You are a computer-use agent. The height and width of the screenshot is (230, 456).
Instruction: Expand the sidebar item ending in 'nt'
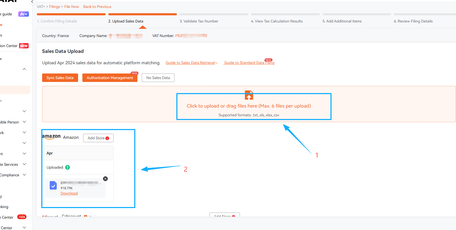click(x=24, y=154)
